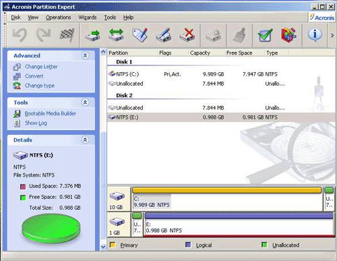This screenshot has width=337, height=261.
Task: Open the View menu
Action: [33, 18]
